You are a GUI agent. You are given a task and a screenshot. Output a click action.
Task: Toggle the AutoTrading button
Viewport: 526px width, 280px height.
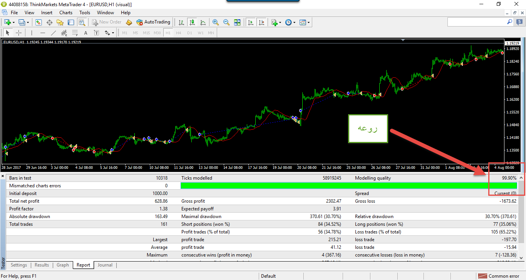pyautogui.click(x=153, y=22)
